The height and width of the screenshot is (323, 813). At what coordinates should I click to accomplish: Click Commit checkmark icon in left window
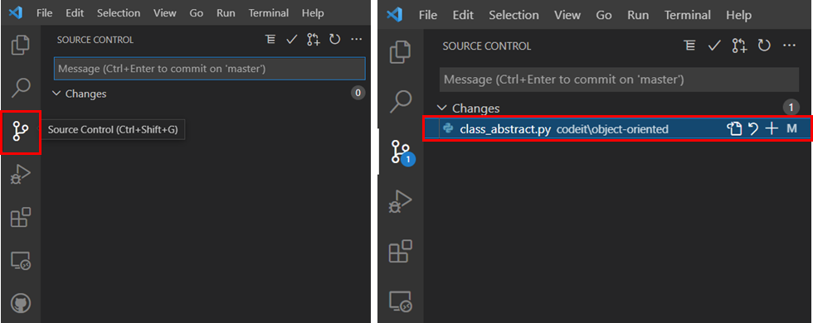[291, 40]
